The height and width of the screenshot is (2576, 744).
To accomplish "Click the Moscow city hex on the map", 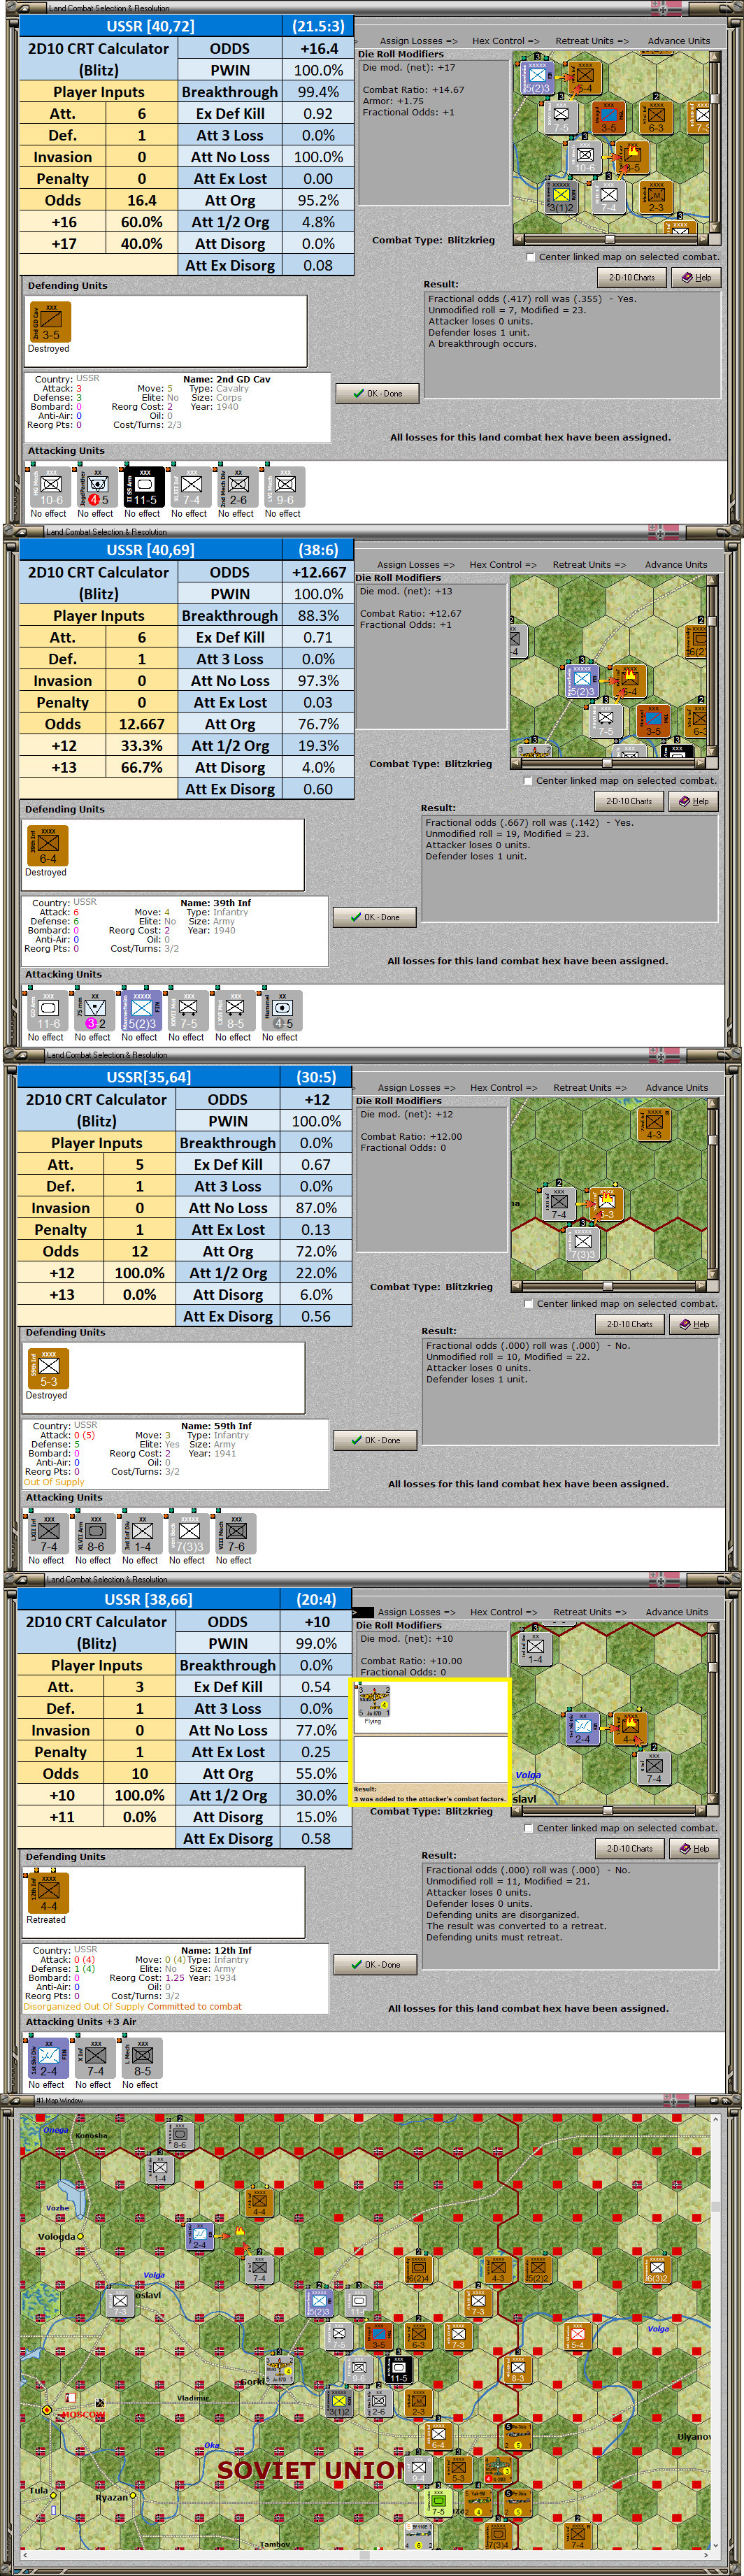I will (x=47, y=2410).
